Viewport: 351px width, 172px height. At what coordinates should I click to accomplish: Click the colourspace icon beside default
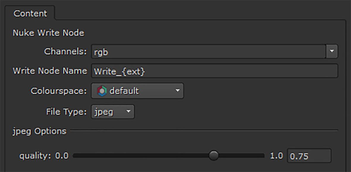102,91
